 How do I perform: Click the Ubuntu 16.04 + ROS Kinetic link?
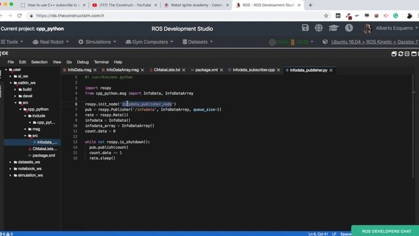tap(374, 42)
